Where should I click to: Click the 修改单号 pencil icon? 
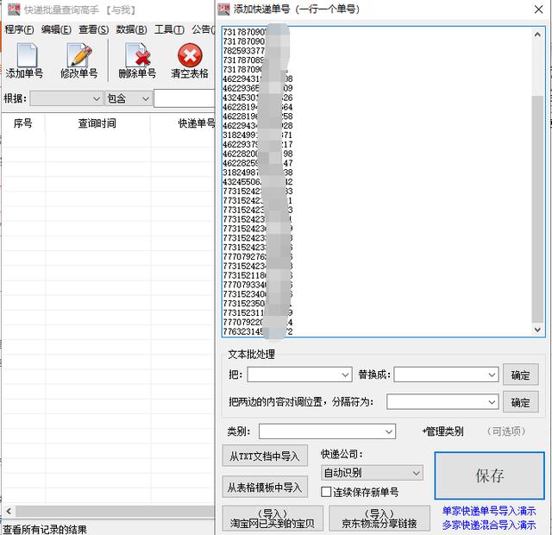coord(78,56)
